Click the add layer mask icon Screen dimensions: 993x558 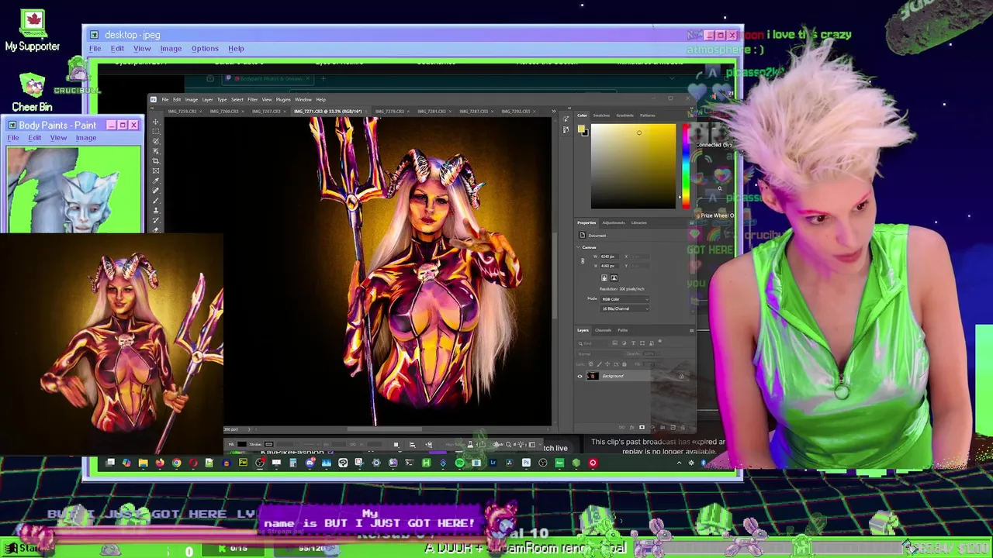click(642, 427)
